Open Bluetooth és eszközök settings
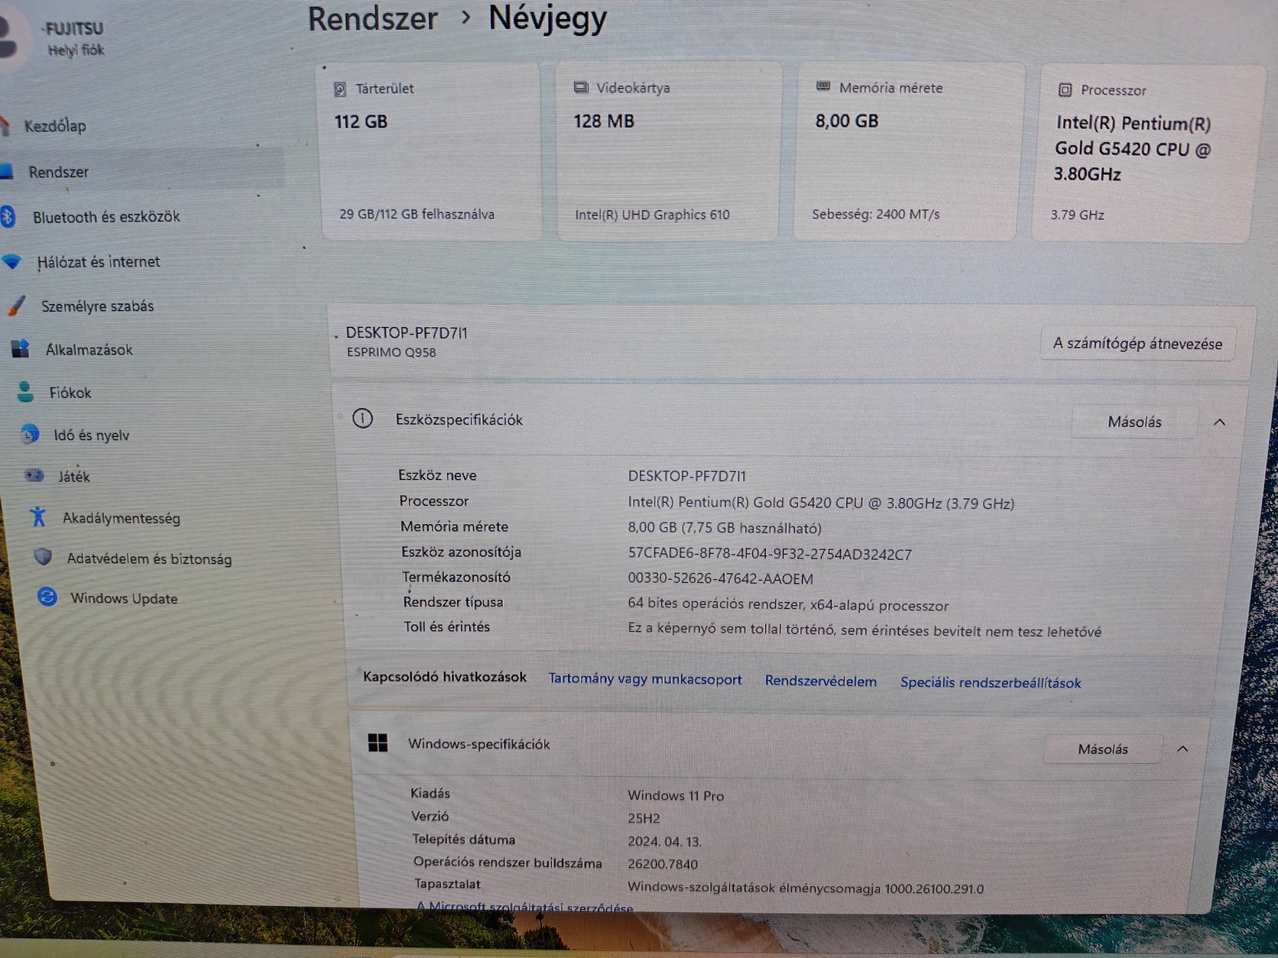This screenshot has height=958, width=1278. (106, 217)
